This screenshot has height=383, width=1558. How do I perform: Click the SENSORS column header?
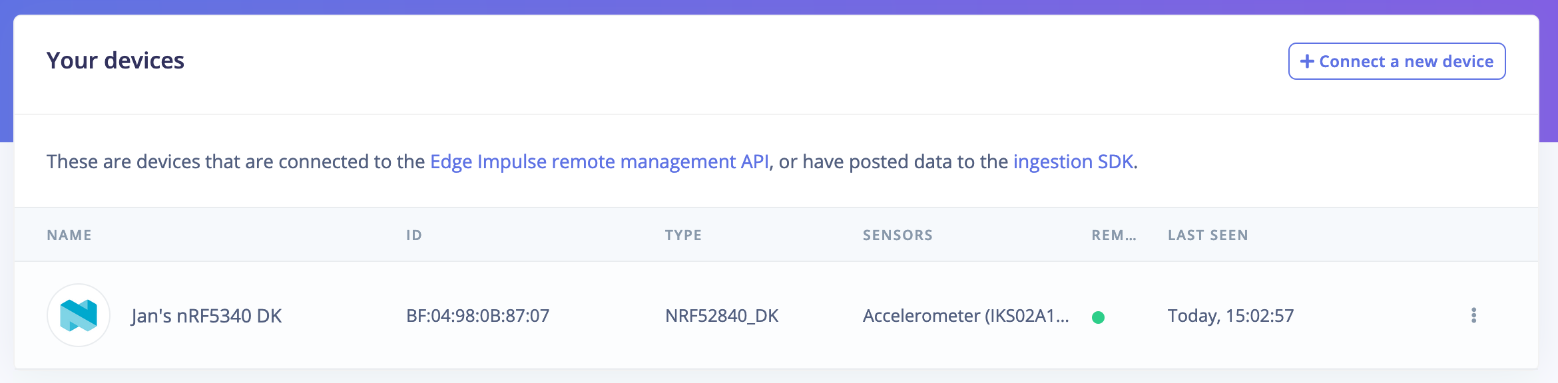tap(898, 235)
